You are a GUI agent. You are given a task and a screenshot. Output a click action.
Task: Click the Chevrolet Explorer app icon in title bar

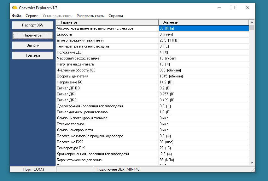coord(15,8)
